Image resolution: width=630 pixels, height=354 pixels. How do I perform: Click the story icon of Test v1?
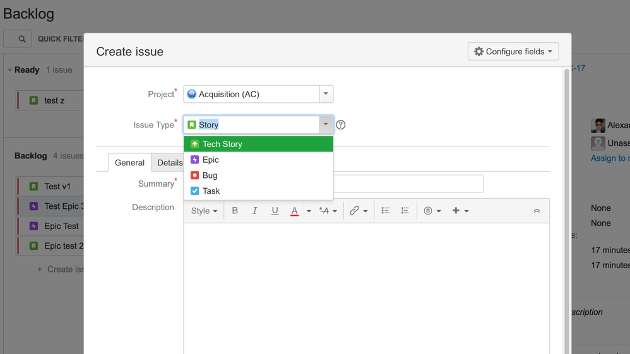[33, 186]
